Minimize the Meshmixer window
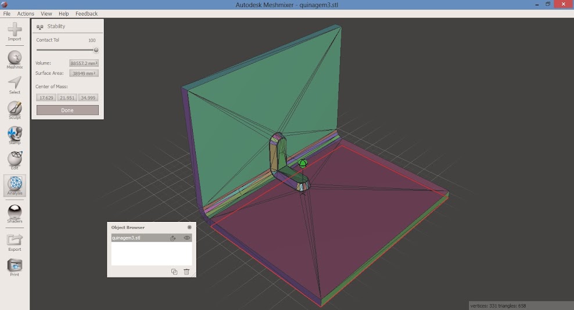The image size is (574, 310). tap(537, 5)
